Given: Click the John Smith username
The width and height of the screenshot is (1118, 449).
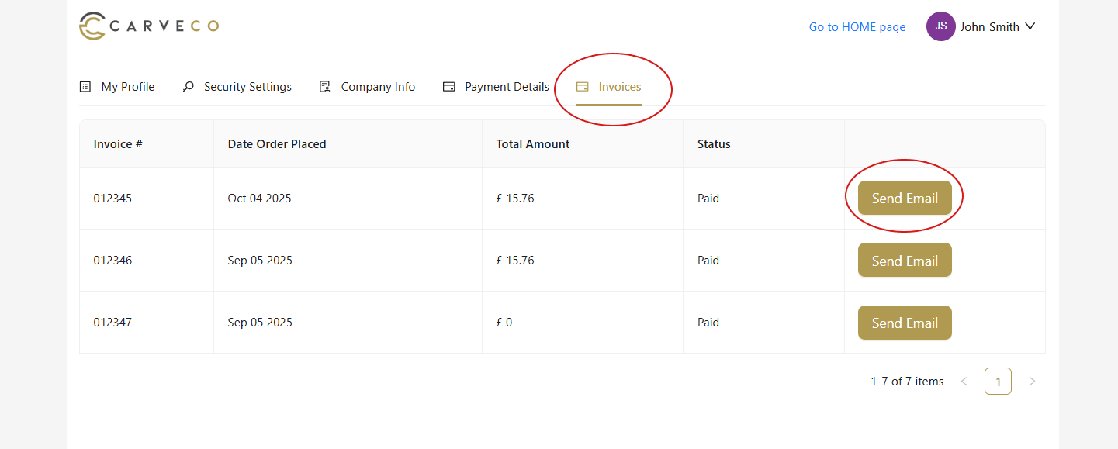Looking at the screenshot, I should [990, 27].
